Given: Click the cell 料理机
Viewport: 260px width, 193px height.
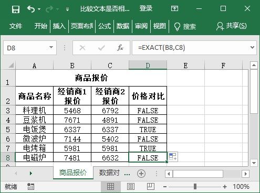Looking at the screenshot, I should pos(35,110).
